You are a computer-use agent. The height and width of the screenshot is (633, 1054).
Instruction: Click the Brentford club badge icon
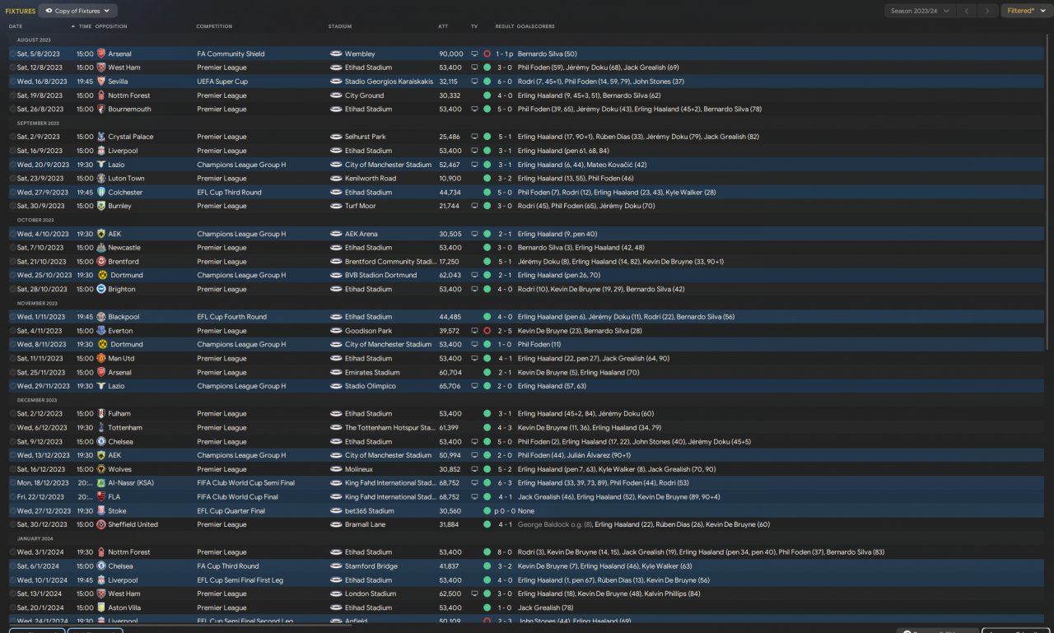pos(100,262)
